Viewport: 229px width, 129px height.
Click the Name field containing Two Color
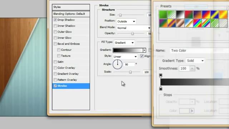(x=199, y=51)
